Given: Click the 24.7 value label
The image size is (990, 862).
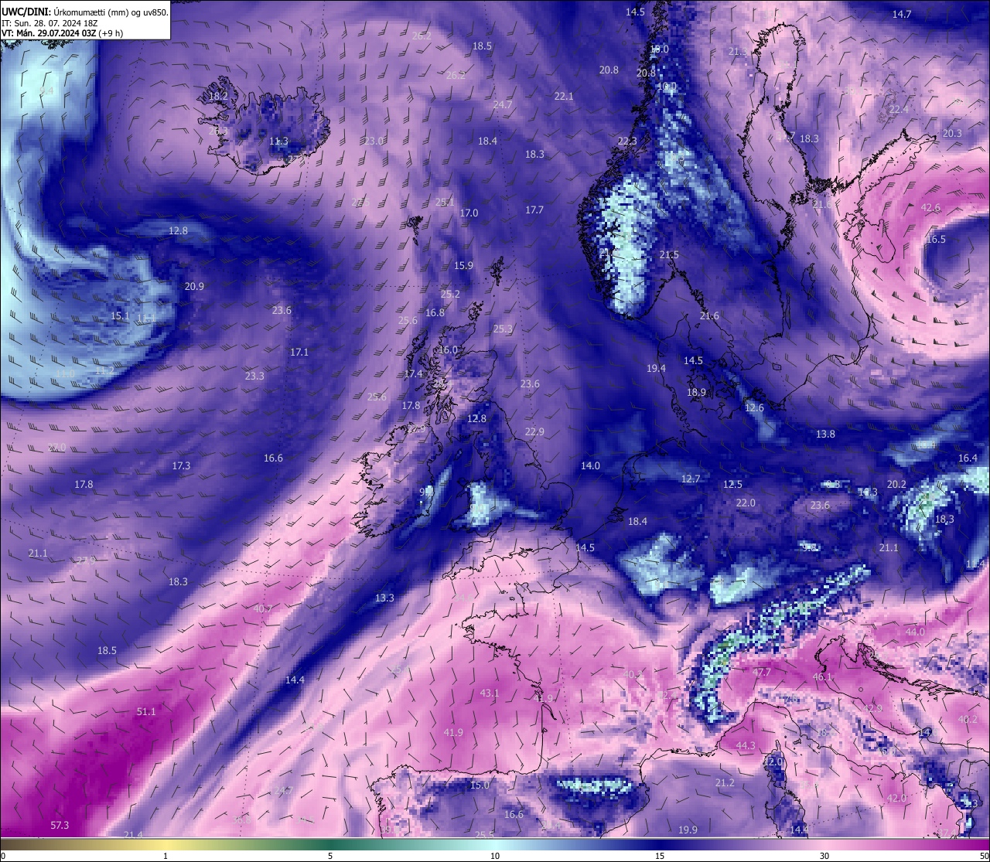Looking at the screenshot, I should coord(503,104).
